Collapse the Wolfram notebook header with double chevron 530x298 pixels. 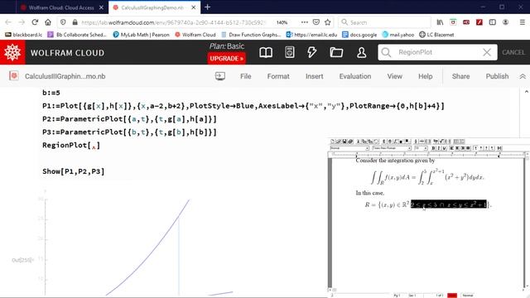(x=523, y=76)
